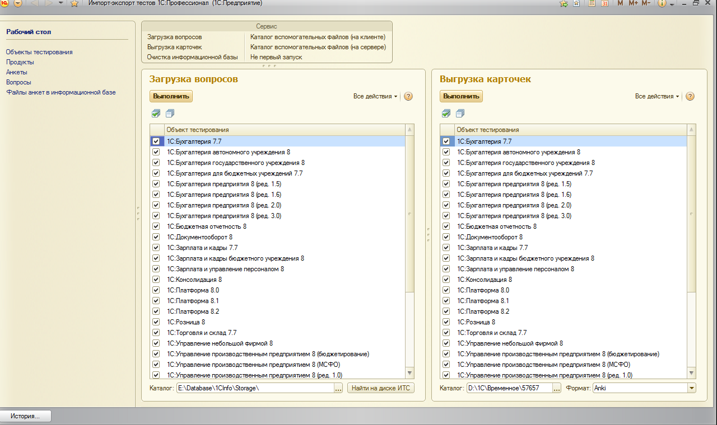The image size is (717, 425).
Task: Open the calendar icon showing 31
Action: coord(605,3)
